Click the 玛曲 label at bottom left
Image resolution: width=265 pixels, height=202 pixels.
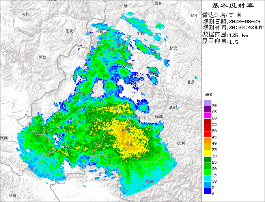(12, 195)
